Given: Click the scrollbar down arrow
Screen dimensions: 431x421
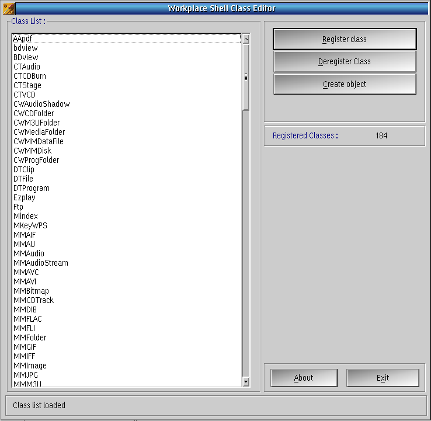Looking at the screenshot, I should click(246, 381).
